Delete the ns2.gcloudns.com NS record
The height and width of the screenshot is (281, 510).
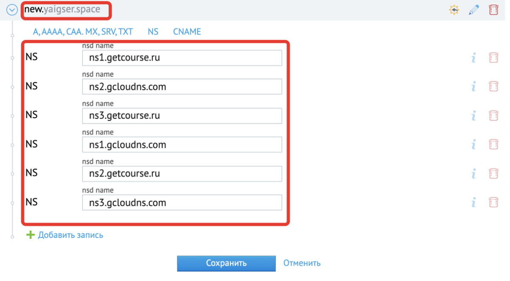[493, 86]
